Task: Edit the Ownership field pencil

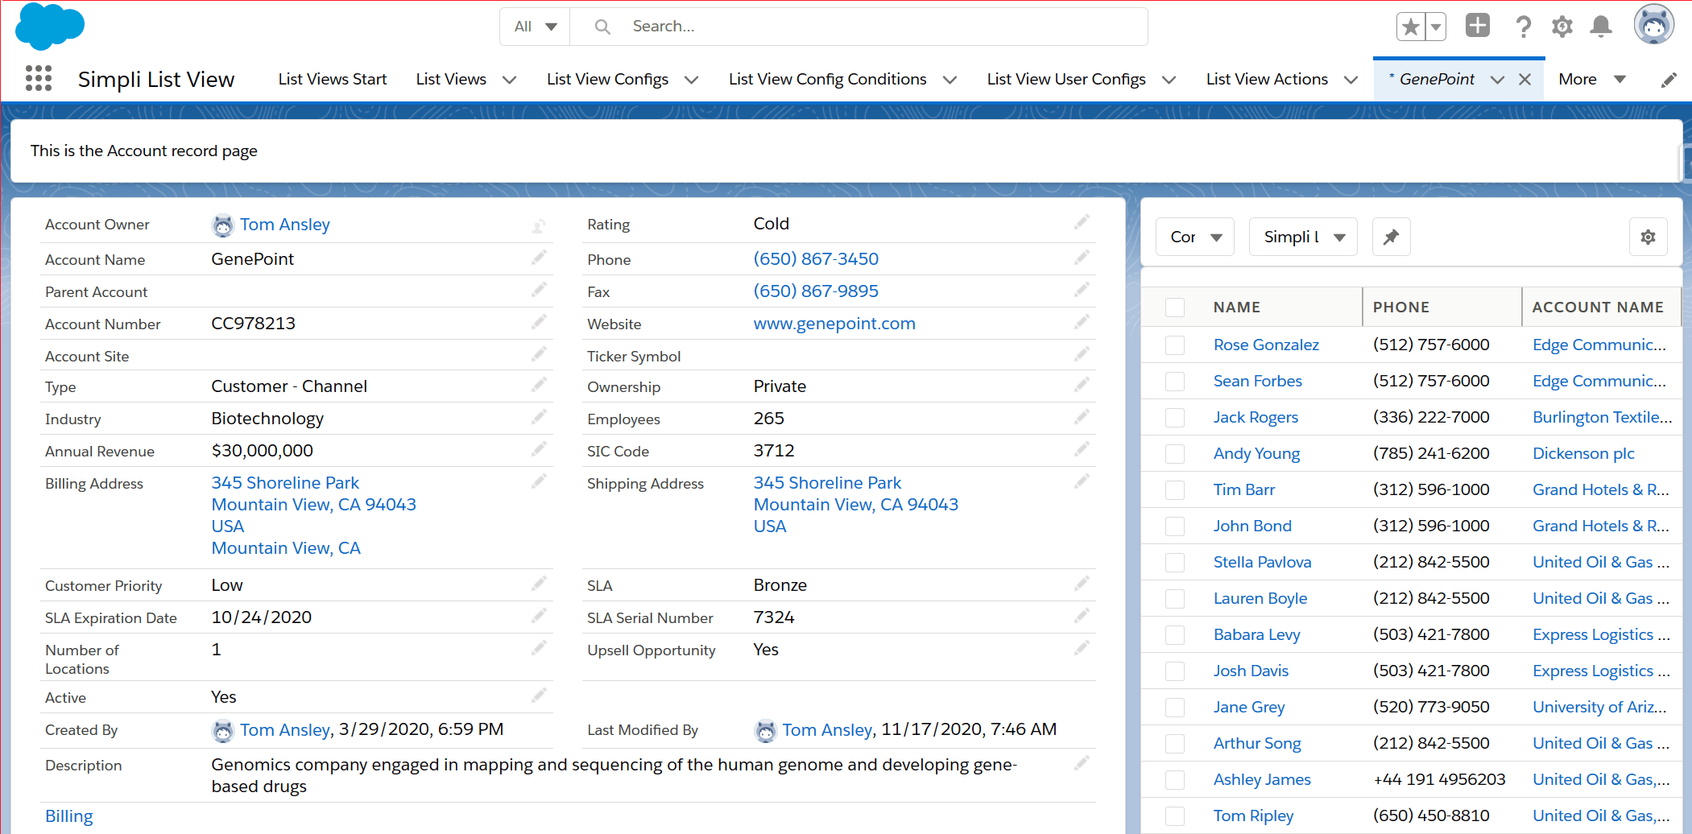Action: [x=1082, y=385]
